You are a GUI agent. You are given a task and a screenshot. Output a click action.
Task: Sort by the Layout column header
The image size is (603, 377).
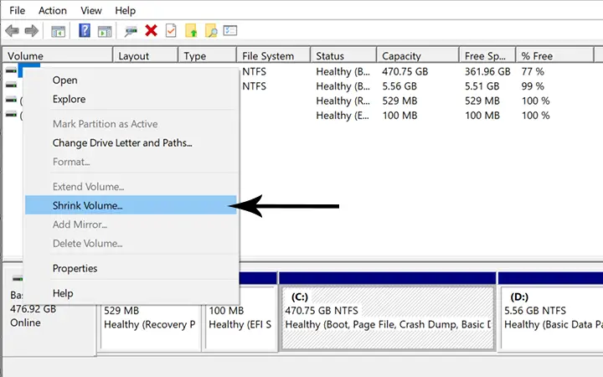(146, 56)
